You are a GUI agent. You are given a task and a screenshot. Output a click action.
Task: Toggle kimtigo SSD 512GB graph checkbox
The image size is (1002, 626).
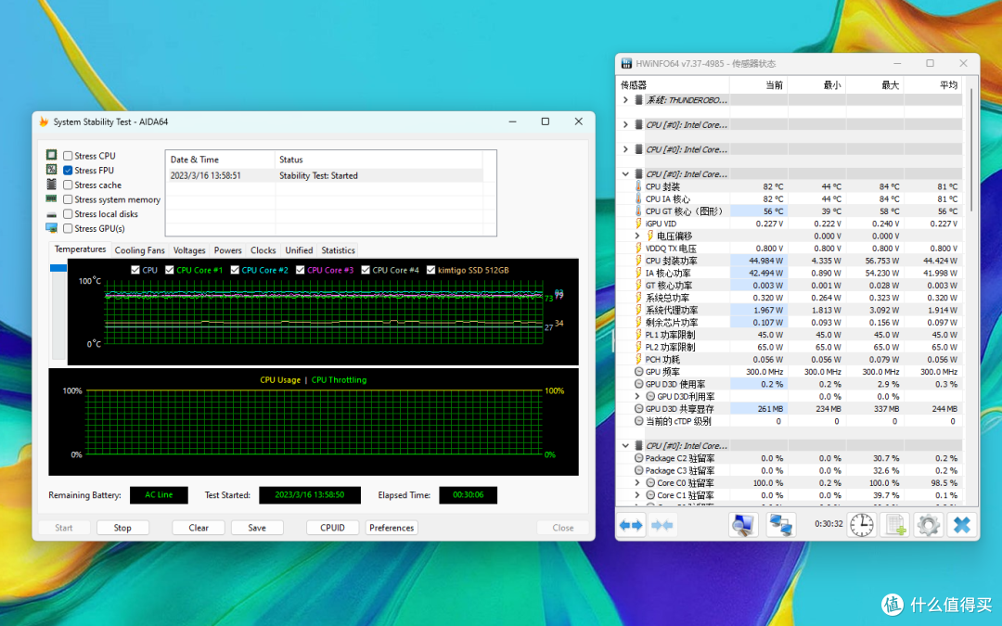(x=430, y=270)
